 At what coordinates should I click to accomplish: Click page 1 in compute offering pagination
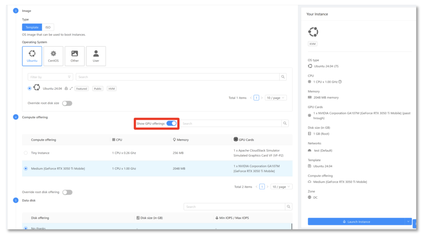coord(262,187)
